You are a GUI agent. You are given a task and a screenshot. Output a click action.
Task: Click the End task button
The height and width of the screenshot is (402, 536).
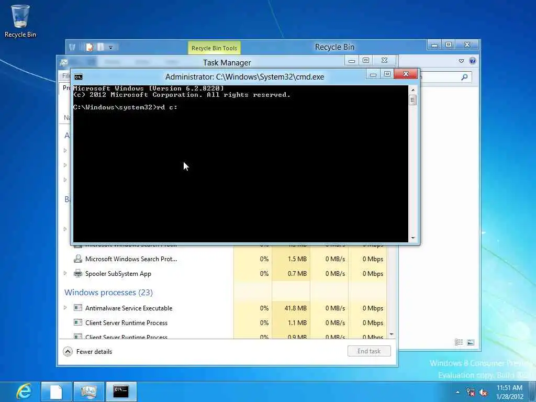(369, 351)
